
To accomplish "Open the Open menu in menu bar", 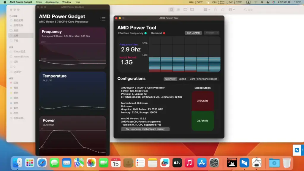I will coord(39,2).
